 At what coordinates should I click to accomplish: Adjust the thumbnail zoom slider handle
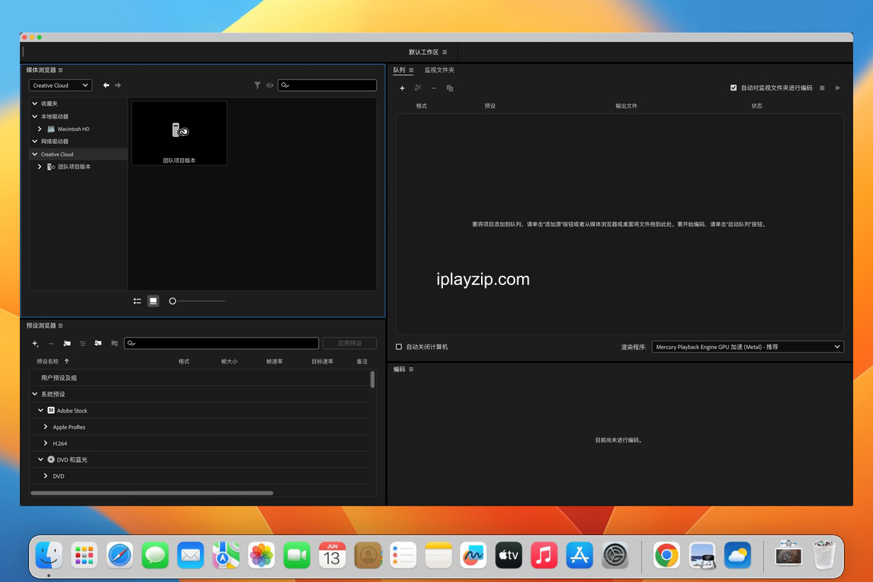coord(172,301)
